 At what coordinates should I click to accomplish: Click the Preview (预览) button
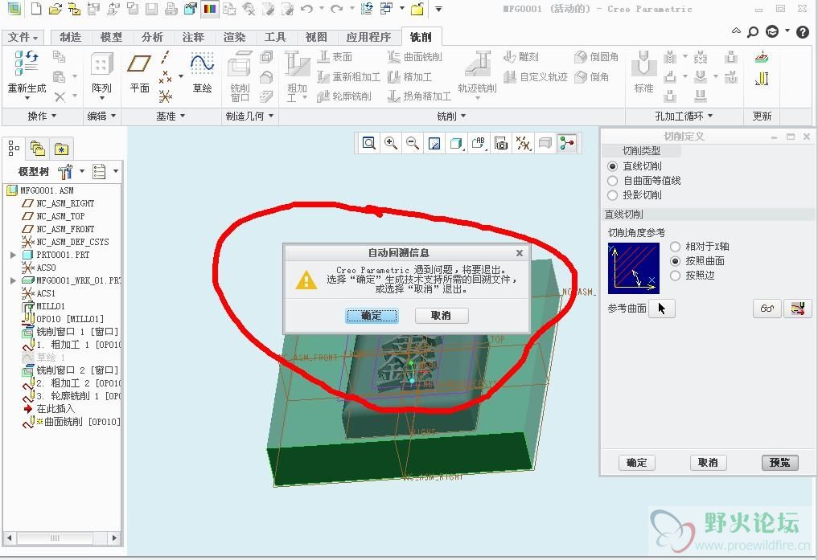(x=780, y=463)
